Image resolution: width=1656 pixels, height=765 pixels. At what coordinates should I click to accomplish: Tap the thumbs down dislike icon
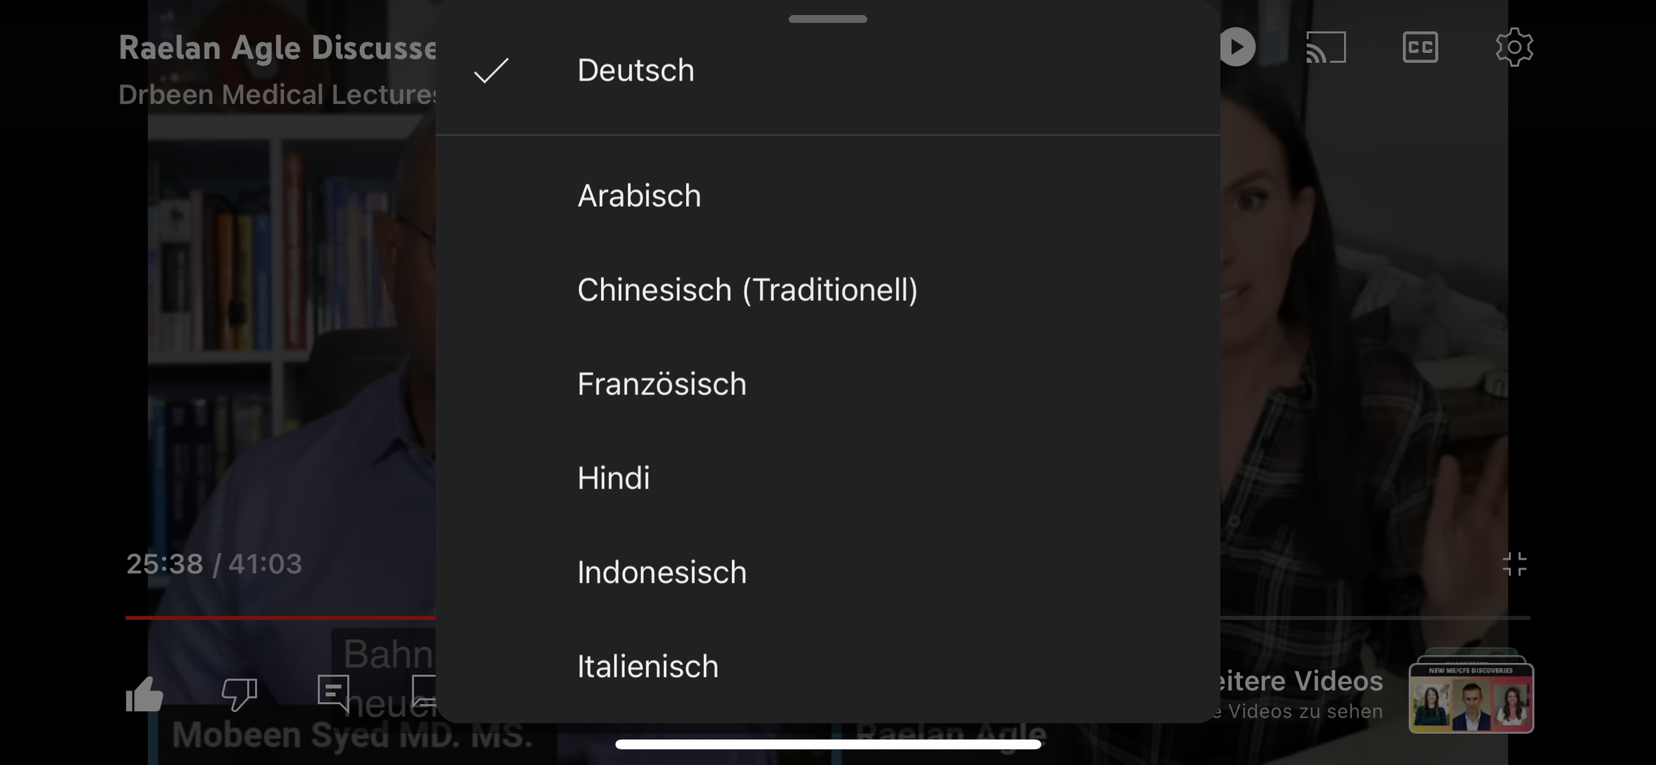pos(240,693)
